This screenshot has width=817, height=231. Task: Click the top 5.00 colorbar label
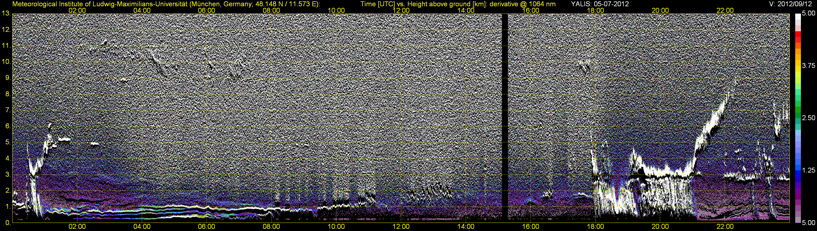(809, 13)
